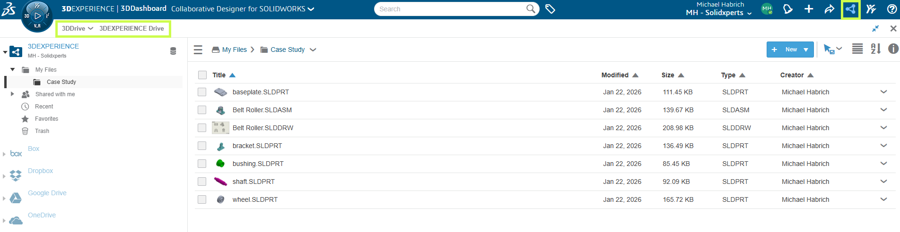Click the bracket part icon
Image resolution: width=900 pixels, height=232 pixels.
(x=220, y=146)
